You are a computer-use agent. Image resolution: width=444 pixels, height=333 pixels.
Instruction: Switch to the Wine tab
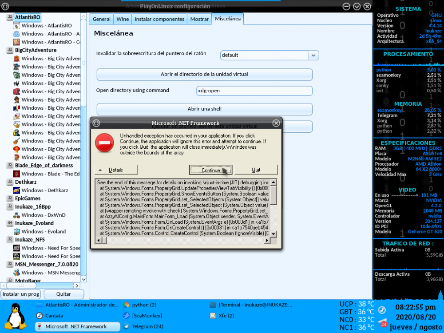point(122,19)
